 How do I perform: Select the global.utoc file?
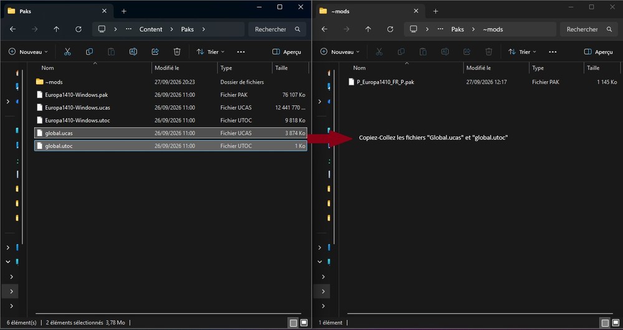171,146
